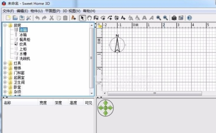Click the 3D view right arrow
Screen dimensions: 216x133
point(111,108)
